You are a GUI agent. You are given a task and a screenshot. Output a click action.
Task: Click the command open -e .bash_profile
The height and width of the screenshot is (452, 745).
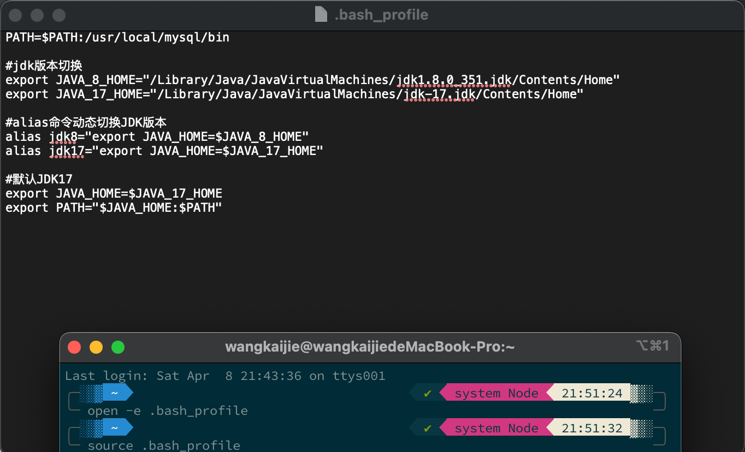pyautogui.click(x=168, y=411)
